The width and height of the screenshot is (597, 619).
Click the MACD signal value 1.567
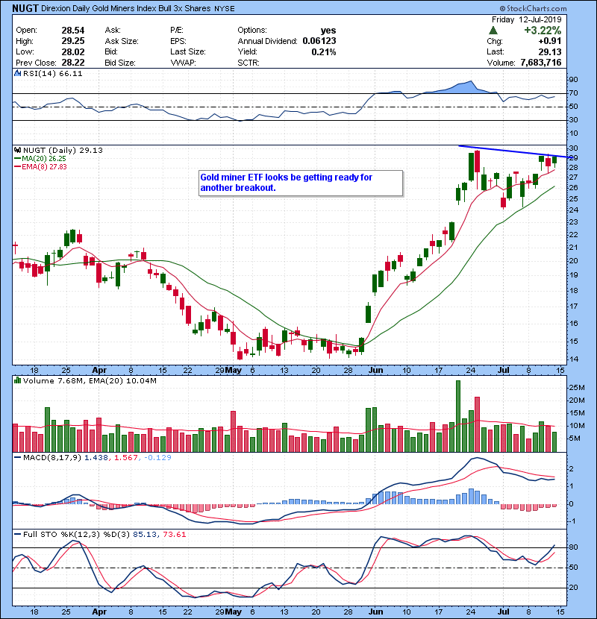click(126, 458)
